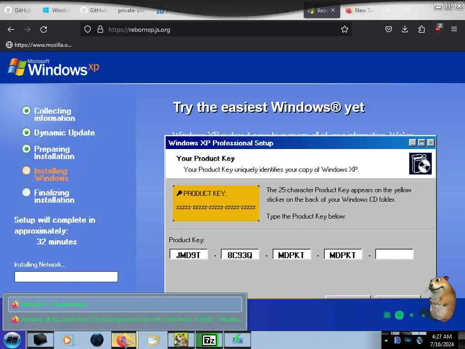
Task: Open the media player taskbar icon
Action: point(68,340)
